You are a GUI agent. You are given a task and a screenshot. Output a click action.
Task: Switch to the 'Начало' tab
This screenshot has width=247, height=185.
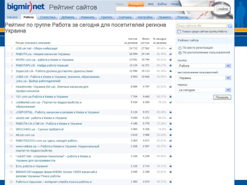(x=12, y=17)
